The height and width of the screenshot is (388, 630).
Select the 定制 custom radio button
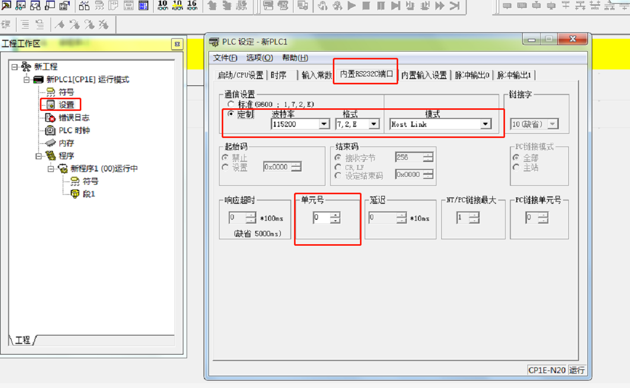pos(231,114)
